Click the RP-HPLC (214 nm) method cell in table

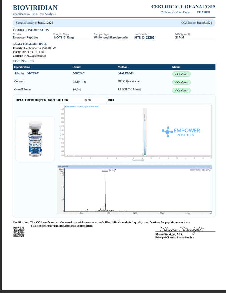(x=129, y=90)
